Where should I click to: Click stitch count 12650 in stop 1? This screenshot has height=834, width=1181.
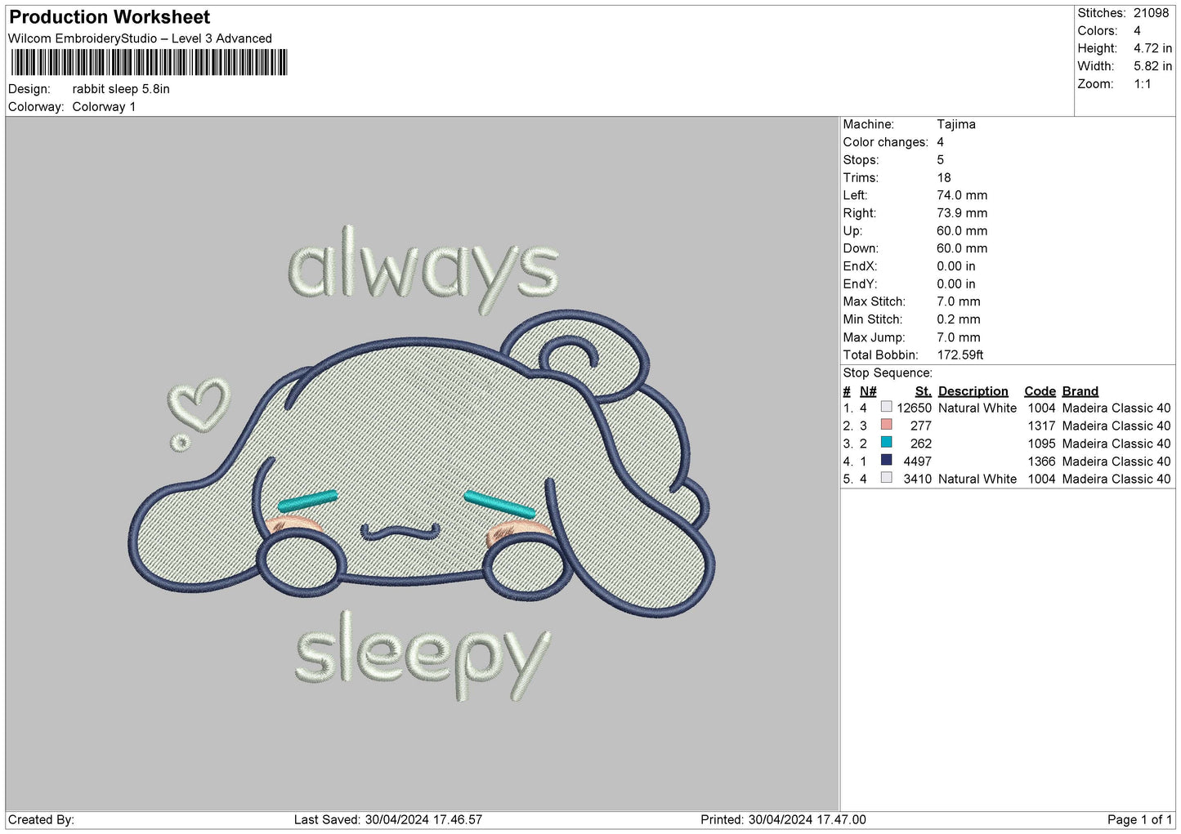pyautogui.click(x=914, y=408)
